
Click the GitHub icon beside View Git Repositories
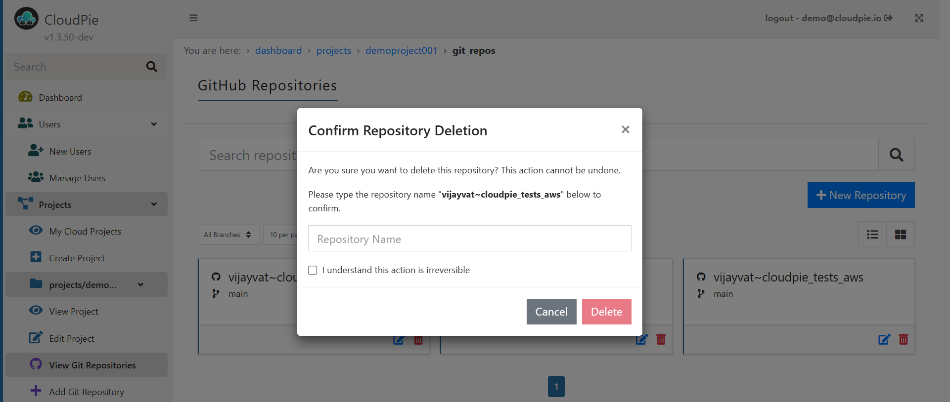click(36, 364)
